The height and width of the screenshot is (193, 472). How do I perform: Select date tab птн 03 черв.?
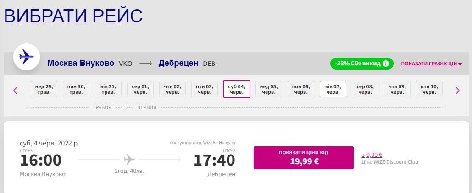[204, 89]
